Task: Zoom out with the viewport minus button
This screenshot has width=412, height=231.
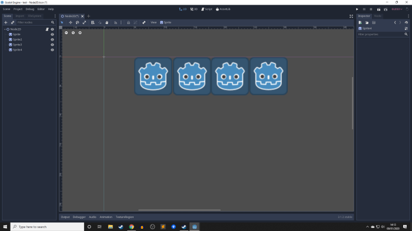Action: [66, 33]
